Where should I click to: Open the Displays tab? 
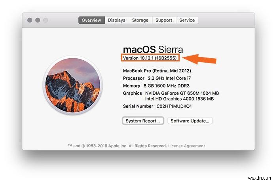pos(117,20)
